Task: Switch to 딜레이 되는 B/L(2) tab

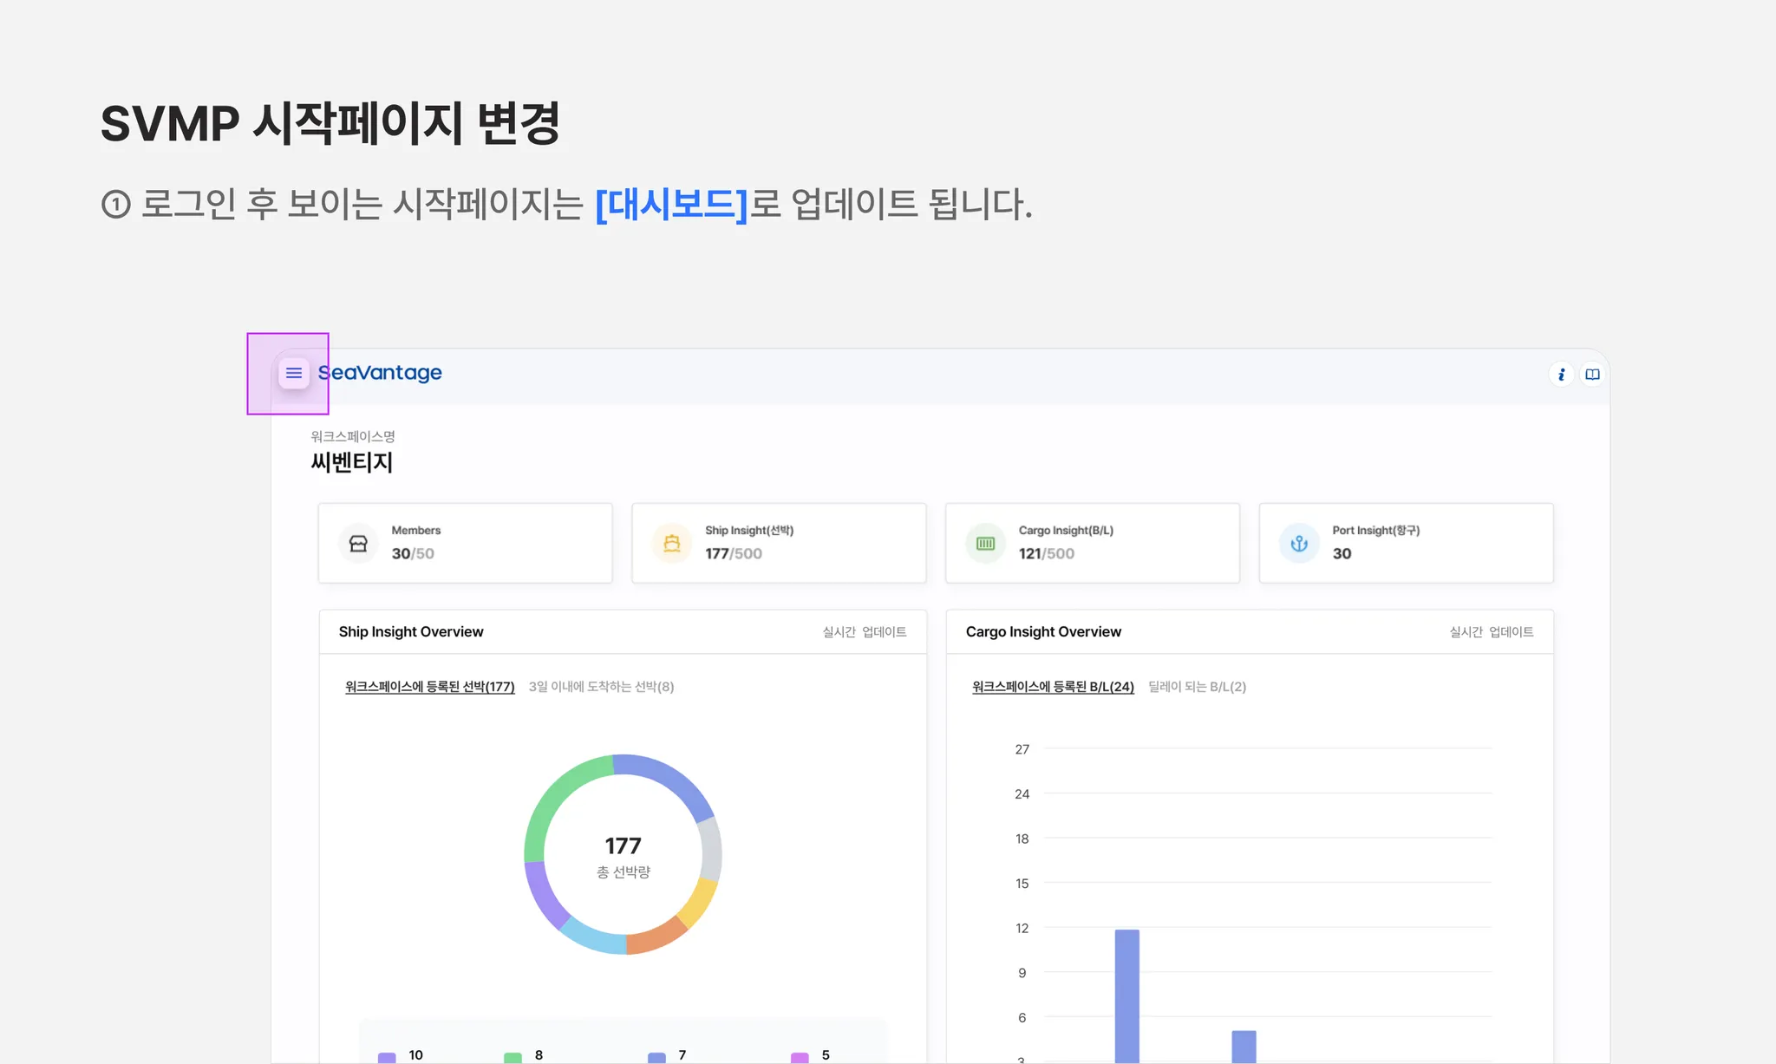Action: pos(1197,687)
